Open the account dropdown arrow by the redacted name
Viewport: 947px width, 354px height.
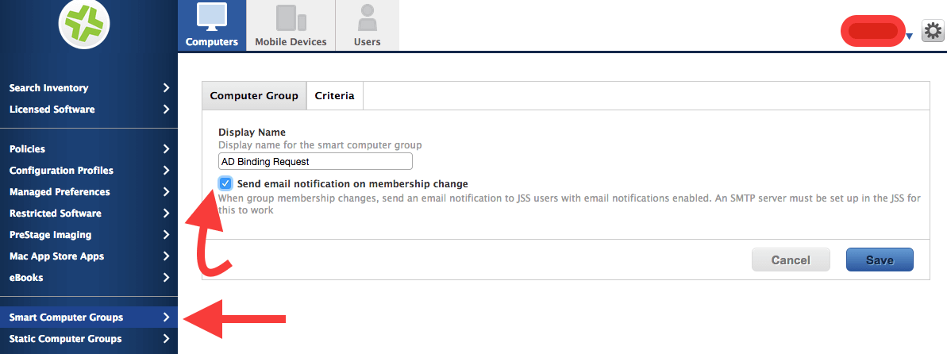click(909, 37)
